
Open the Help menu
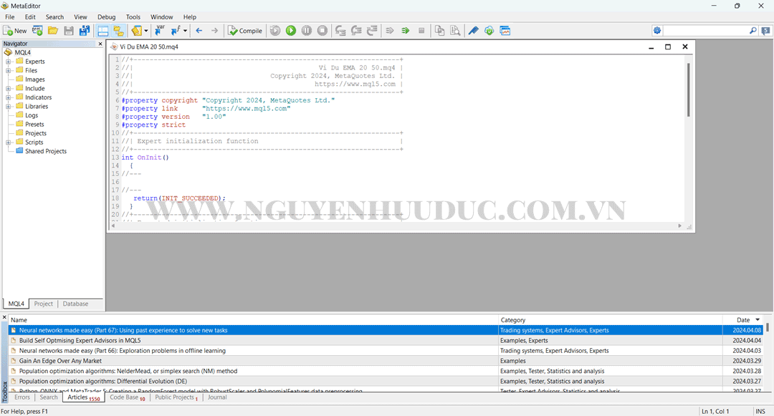(189, 16)
